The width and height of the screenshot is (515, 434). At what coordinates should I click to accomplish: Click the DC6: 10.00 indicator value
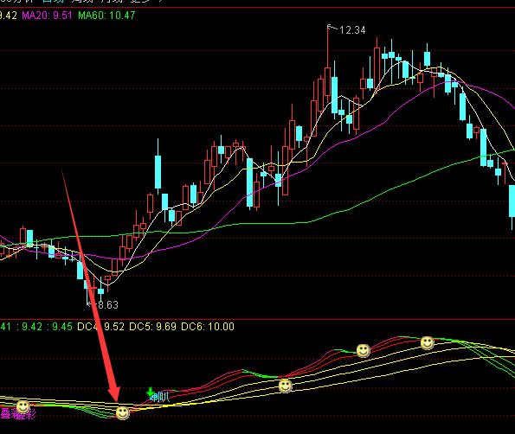click(208, 327)
